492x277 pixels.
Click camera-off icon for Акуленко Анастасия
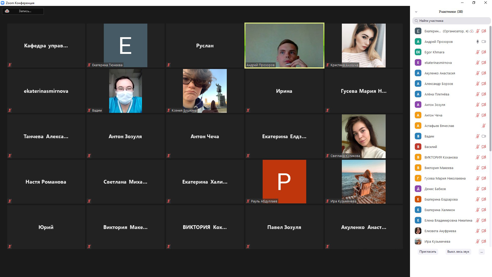coord(484,73)
